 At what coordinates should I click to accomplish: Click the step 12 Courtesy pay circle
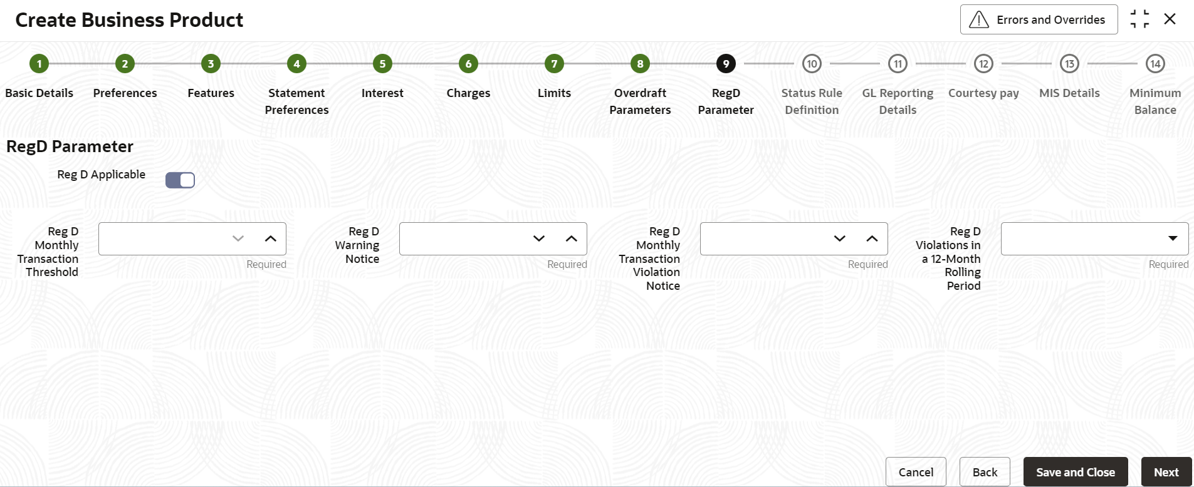click(x=983, y=63)
